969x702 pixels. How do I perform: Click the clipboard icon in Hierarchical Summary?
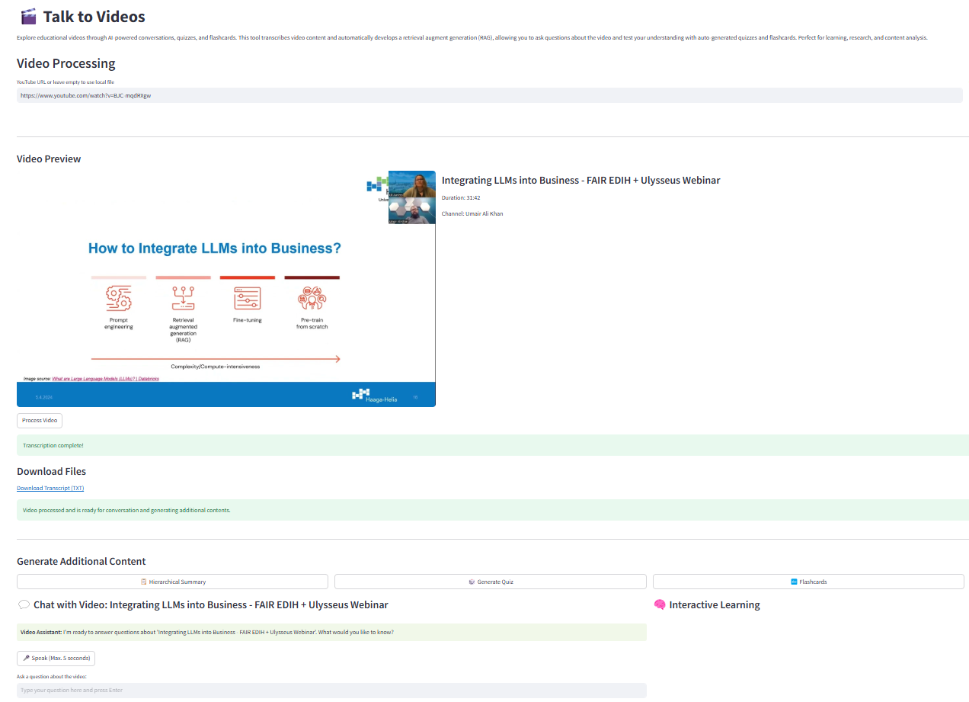pyautogui.click(x=143, y=582)
